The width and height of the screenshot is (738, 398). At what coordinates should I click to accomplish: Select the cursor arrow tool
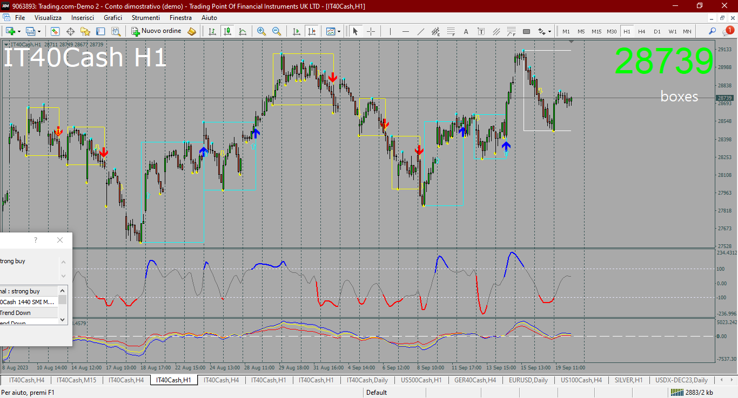pos(355,31)
